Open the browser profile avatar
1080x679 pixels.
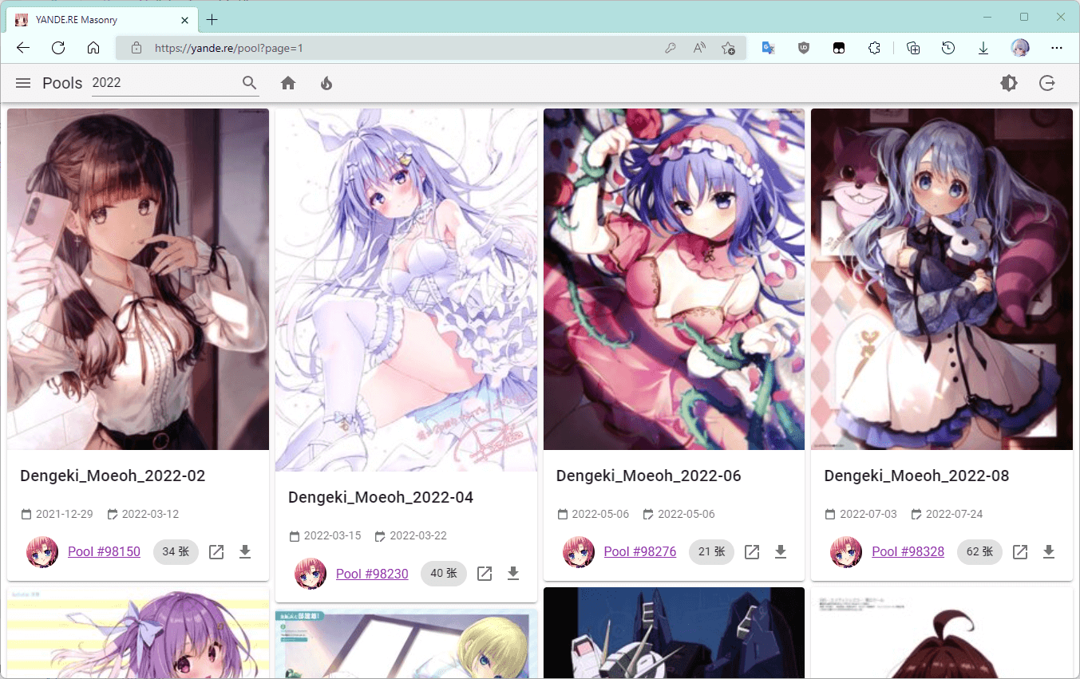1019,48
